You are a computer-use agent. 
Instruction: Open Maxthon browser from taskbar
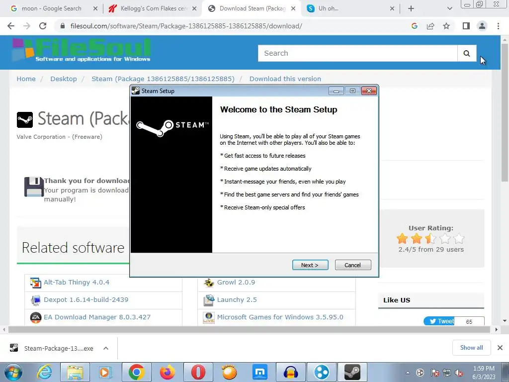point(260,372)
